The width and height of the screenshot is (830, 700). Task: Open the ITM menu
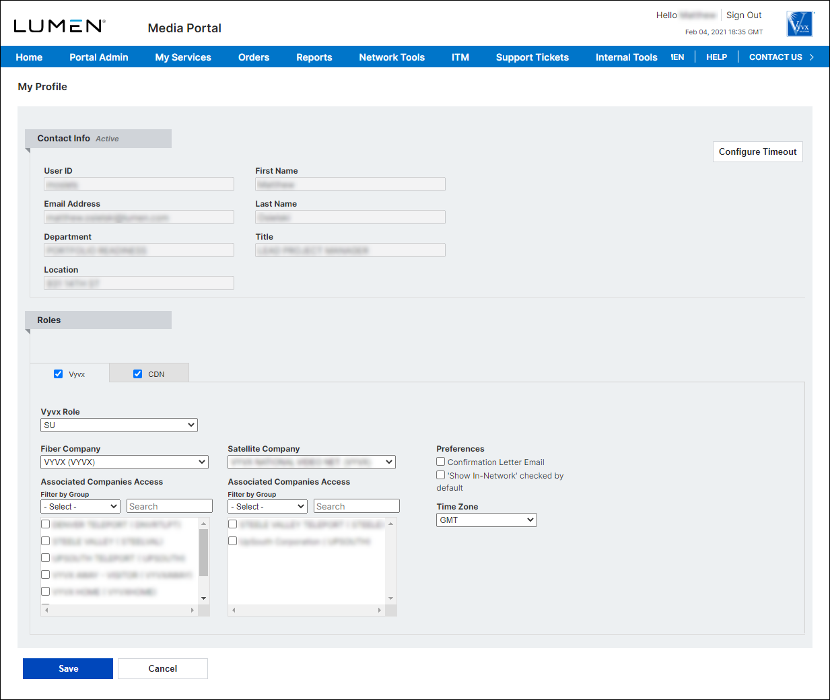click(x=460, y=57)
